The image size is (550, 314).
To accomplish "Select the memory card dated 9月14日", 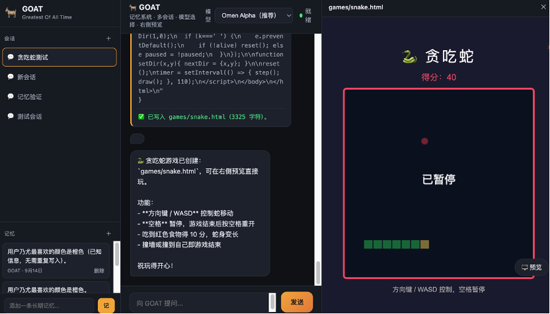I will pos(56,261).
